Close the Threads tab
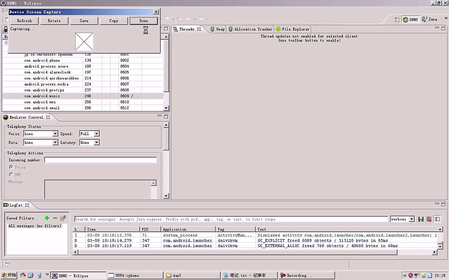Screen dimensions: 449x280 (x=199, y=29)
